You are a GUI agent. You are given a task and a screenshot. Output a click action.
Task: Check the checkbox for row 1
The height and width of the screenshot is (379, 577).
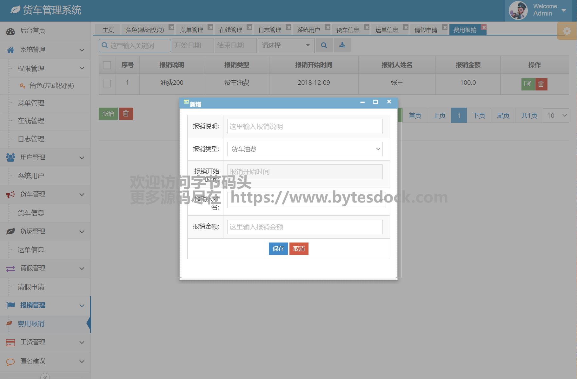coord(107,83)
